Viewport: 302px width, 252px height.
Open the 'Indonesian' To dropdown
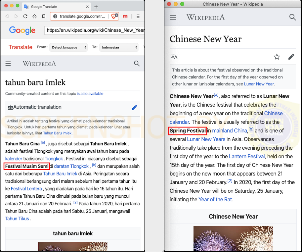coord(119,47)
